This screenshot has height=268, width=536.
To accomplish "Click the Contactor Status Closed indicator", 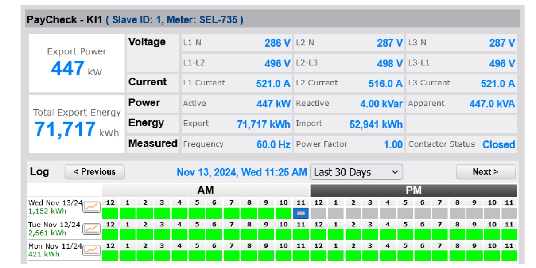I will click(498, 144).
